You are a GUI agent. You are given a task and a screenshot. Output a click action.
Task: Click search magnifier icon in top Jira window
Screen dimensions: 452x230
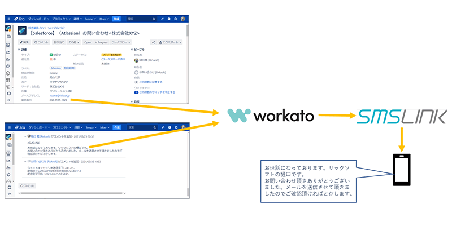pos(154,19)
